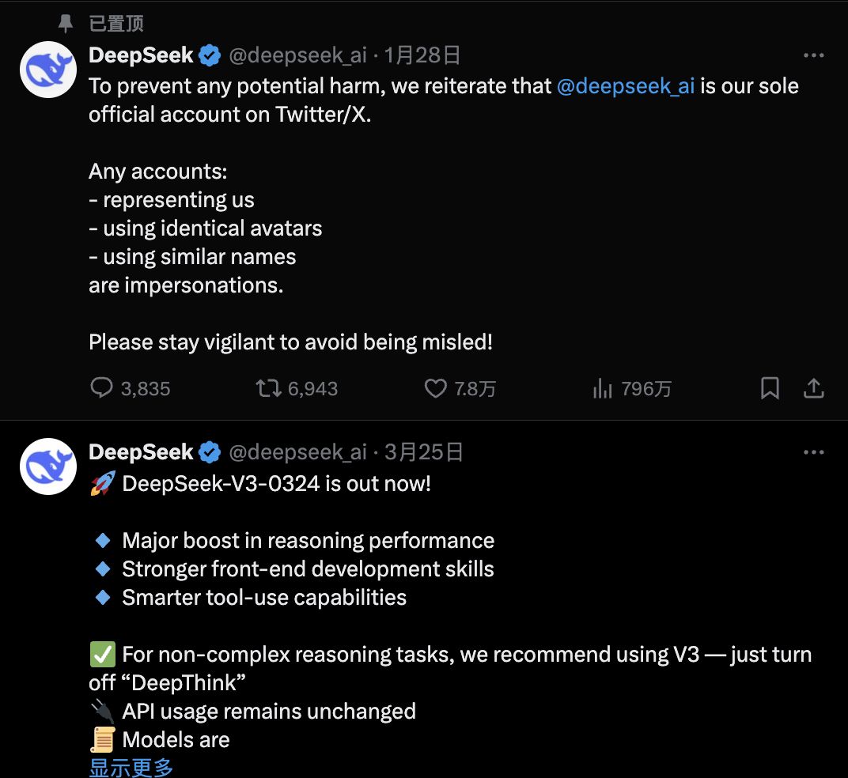
Task: Like the pinned tweet with 7.8万 likes
Action: [436, 388]
